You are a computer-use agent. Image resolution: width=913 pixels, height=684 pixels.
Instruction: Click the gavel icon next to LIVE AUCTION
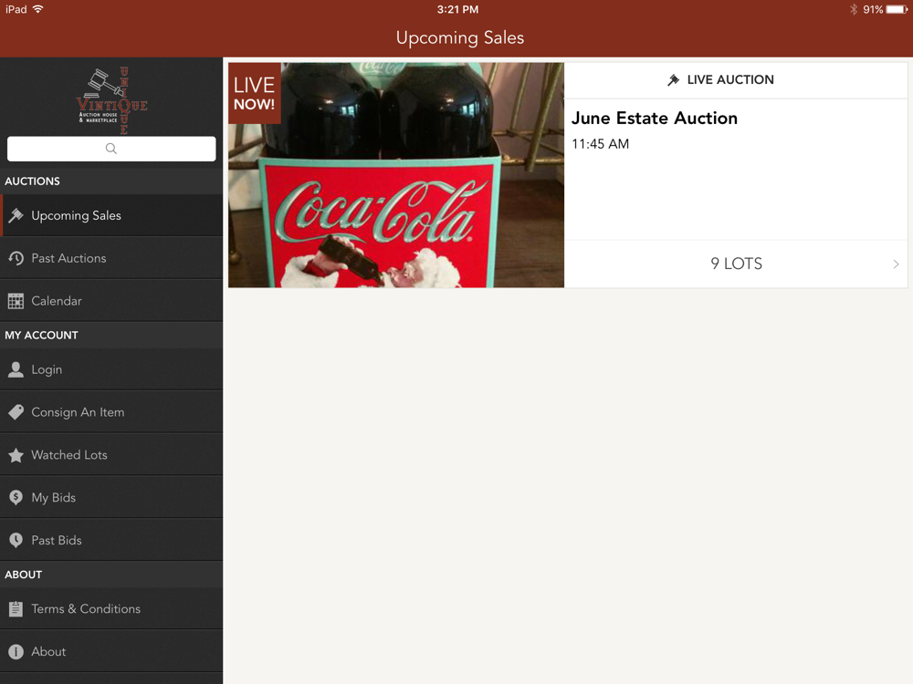(673, 79)
